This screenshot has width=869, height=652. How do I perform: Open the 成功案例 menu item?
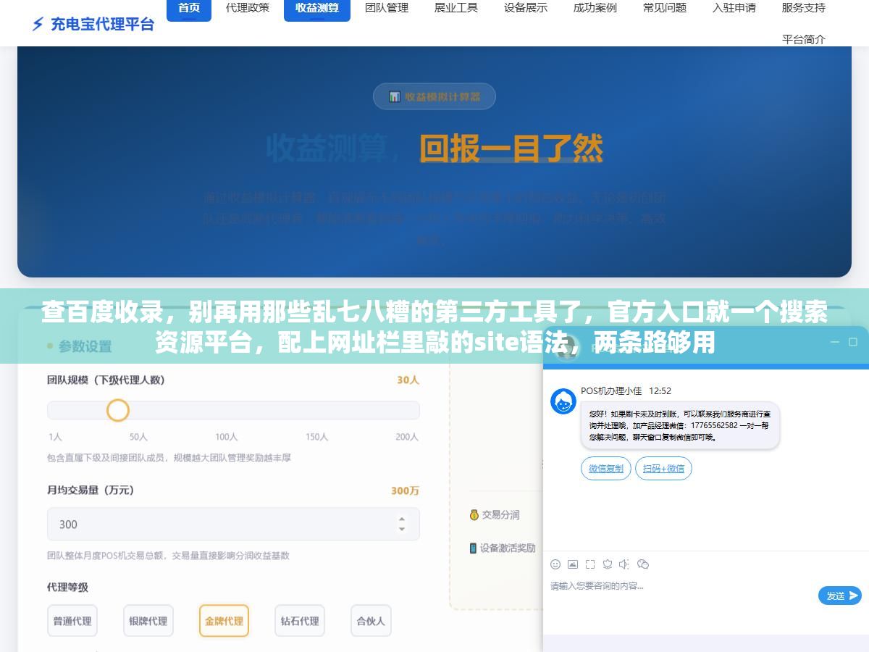click(x=595, y=8)
